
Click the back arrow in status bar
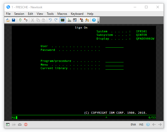(x=154, y=124)
